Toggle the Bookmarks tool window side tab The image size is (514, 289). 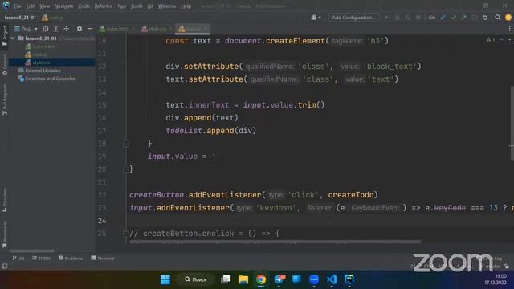5,234
